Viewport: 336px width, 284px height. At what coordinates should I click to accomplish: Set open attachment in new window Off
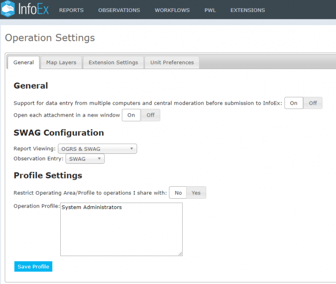(150, 115)
